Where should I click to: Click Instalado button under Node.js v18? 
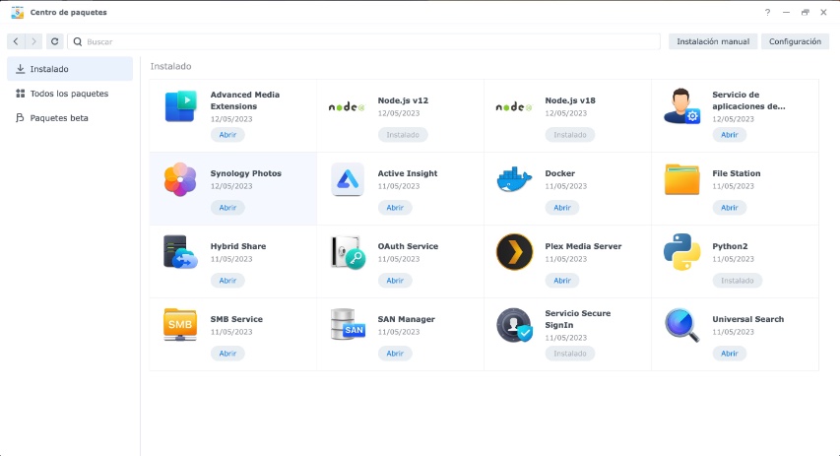tap(570, 135)
